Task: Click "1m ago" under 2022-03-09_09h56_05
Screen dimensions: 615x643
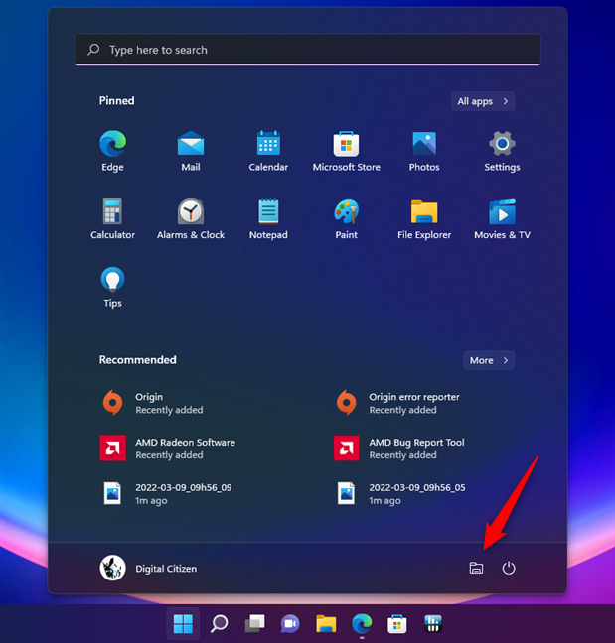Action: coord(384,501)
